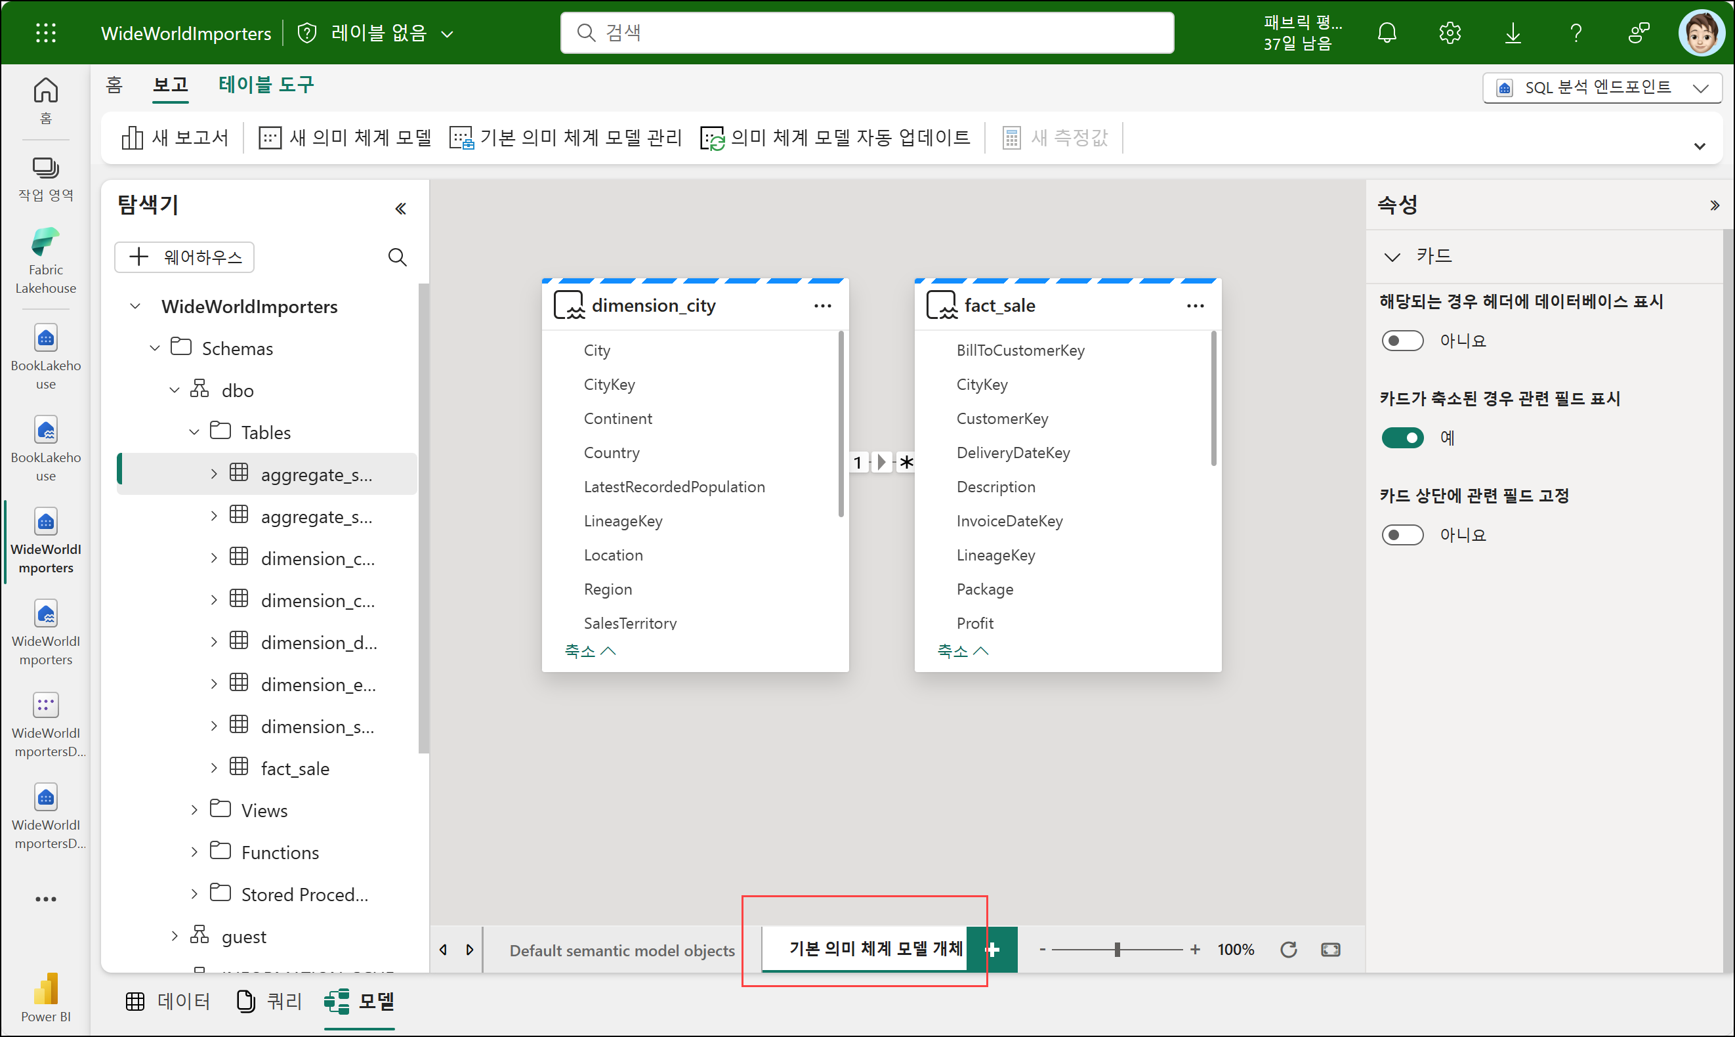Select LatestRecordedPopulation field in dimension_city
The height and width of the screenshot is (1037, 1735).
click(x=674, y=487)
